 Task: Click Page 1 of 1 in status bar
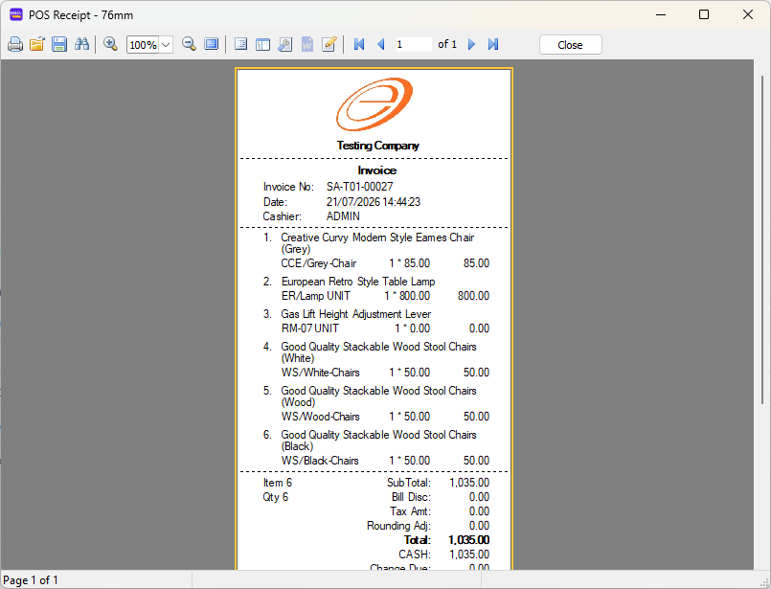[x=31, y=580]
